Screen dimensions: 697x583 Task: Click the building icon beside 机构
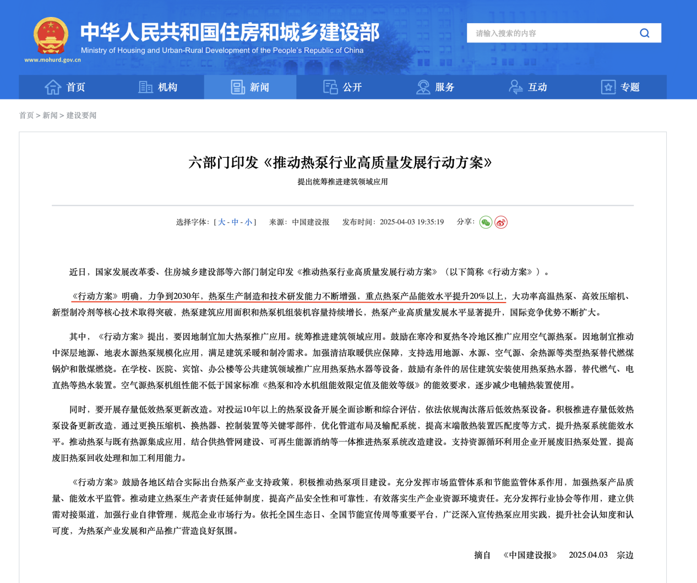(145, 87)
